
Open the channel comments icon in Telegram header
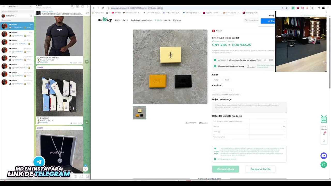pyautogui.click(x=78, y=6)
